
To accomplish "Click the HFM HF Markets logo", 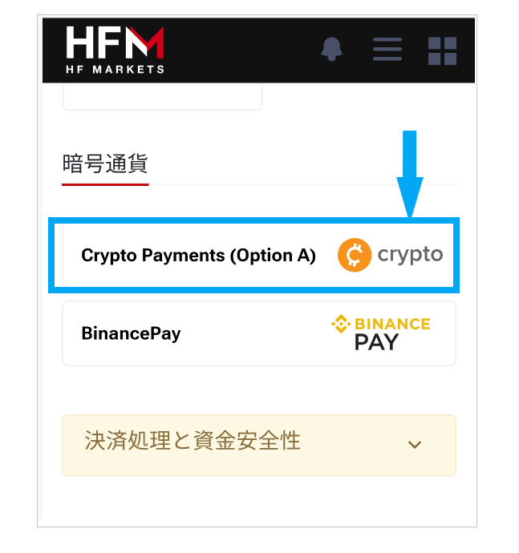I will click(x=115, y=50).
